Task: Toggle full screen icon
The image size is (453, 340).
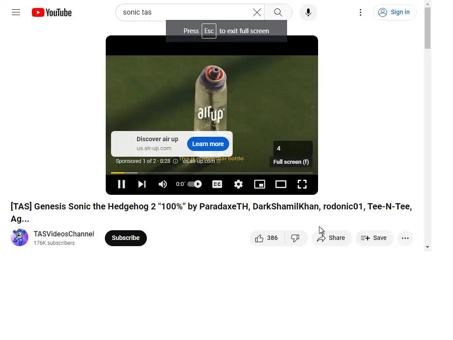Action: click(302, 184)
